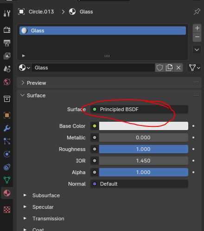Open the World properties tab
Image resolution: width=204 pixels, height=231 pixels.
[x=7, y=82]
